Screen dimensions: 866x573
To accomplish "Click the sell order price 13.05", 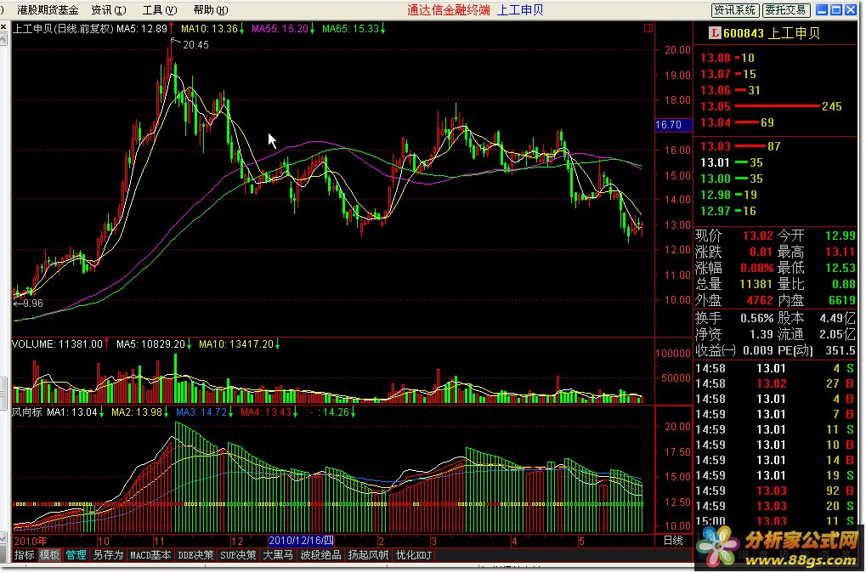I will [x=716, y=106].
